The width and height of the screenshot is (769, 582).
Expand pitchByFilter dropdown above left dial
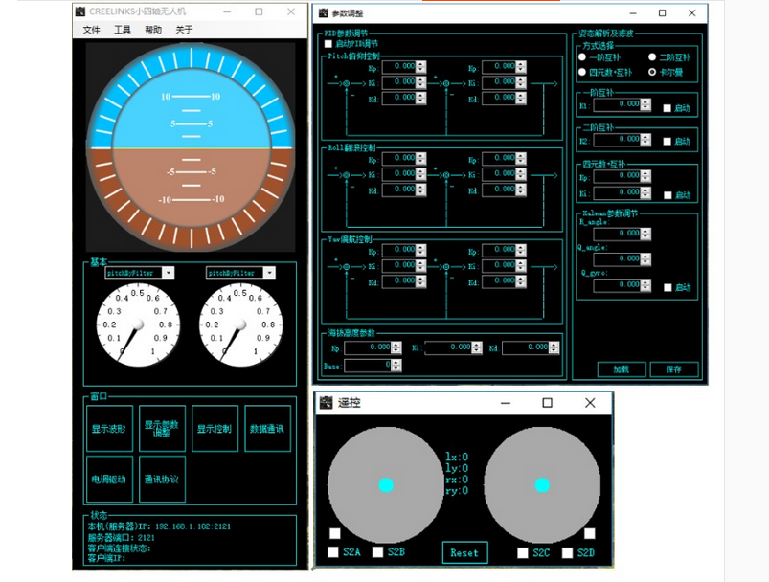pos(169,273)
